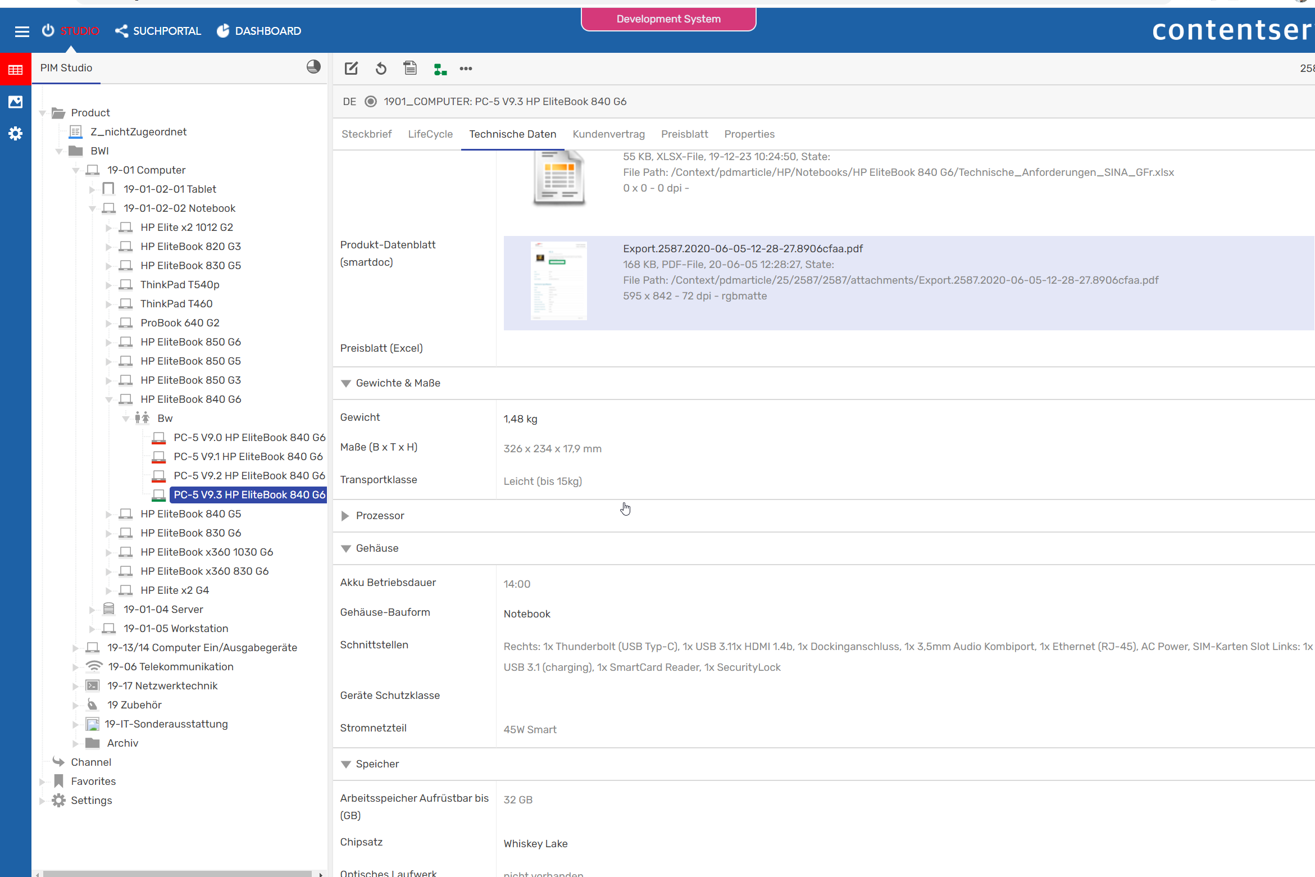1315x877 pixels.
Task: Select PC-5 V9.2 HP EliteBook 840 G6
Action: point(249,475)
